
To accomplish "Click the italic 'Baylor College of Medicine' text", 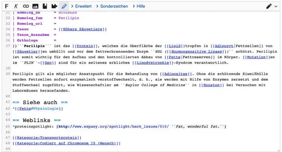I will [x=155, y=85].
